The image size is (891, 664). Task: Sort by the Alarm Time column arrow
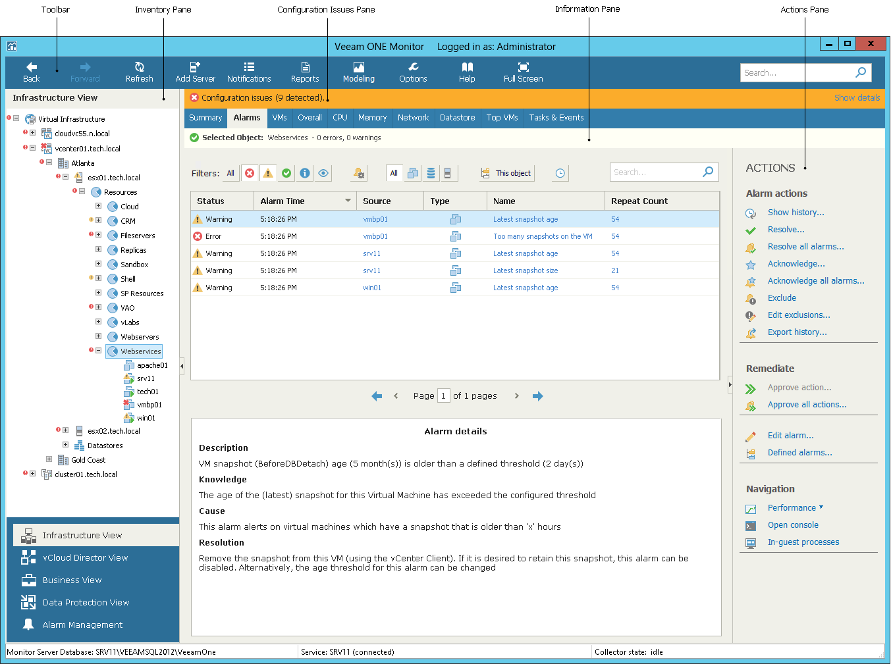coord(348,201)
